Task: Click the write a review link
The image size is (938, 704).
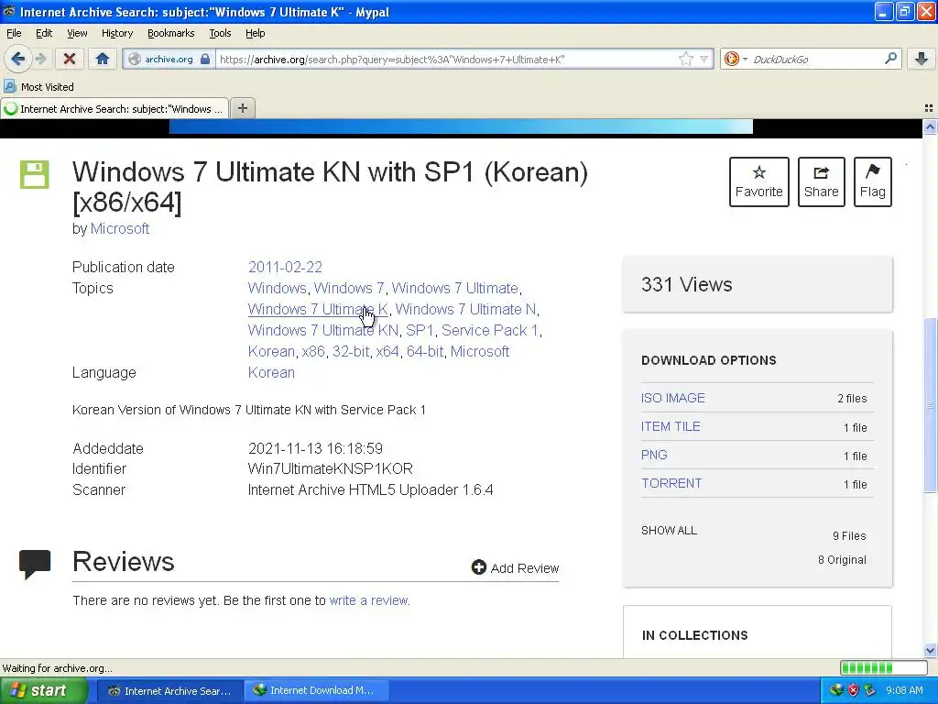Action: click(x=368, y=600)
